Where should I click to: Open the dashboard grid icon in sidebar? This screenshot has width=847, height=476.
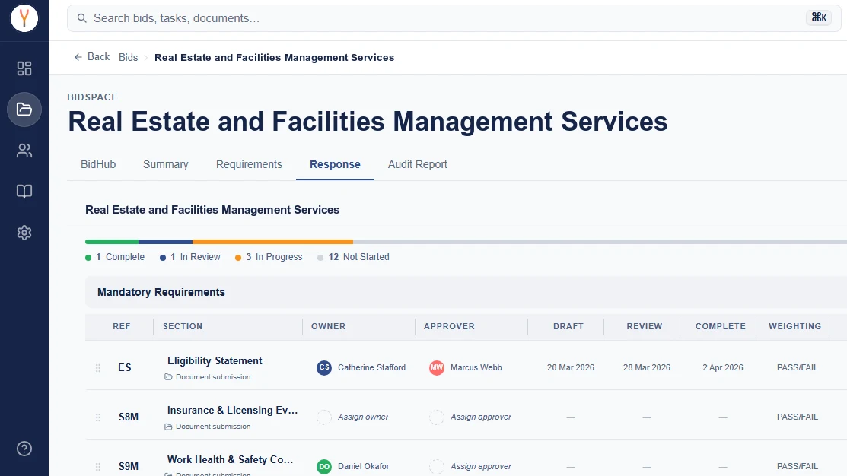(24, 68)
